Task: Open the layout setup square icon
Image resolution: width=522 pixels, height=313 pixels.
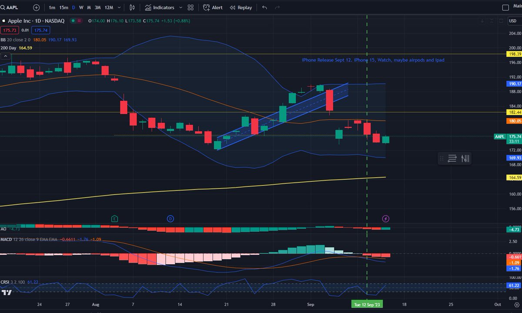Action: [505, 7]
